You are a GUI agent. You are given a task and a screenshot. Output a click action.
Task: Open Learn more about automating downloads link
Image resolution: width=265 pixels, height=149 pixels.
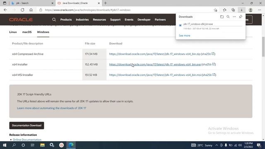tap(51, 108)
